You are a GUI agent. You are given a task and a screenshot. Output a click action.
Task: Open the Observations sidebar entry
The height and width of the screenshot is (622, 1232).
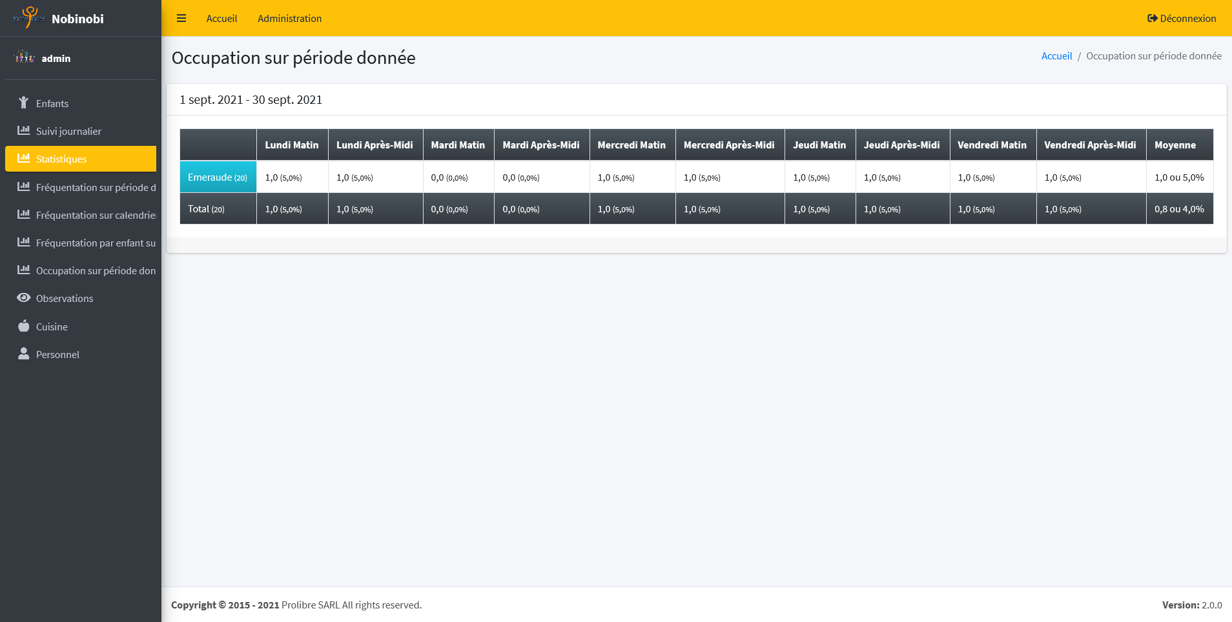pyautogui.click(x=81, y=298)
